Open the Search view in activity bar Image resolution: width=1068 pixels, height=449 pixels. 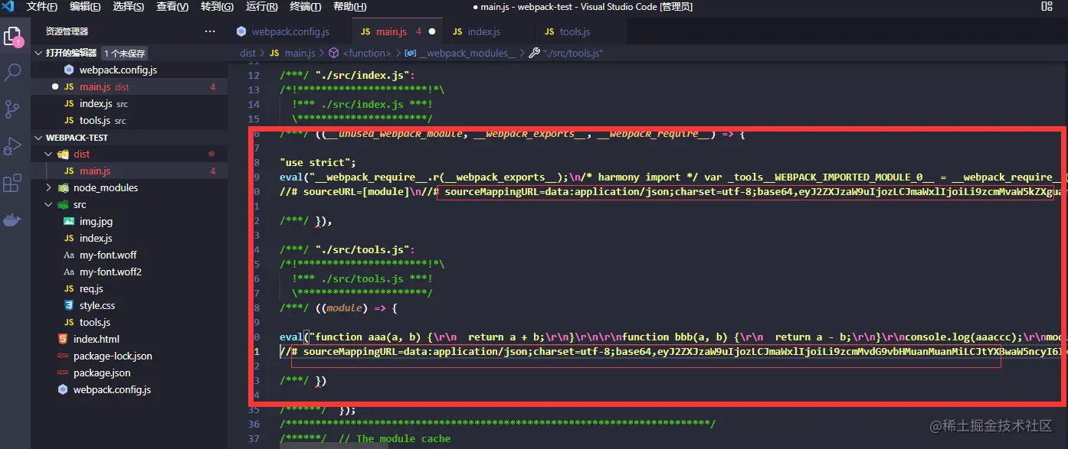(13, 73)
